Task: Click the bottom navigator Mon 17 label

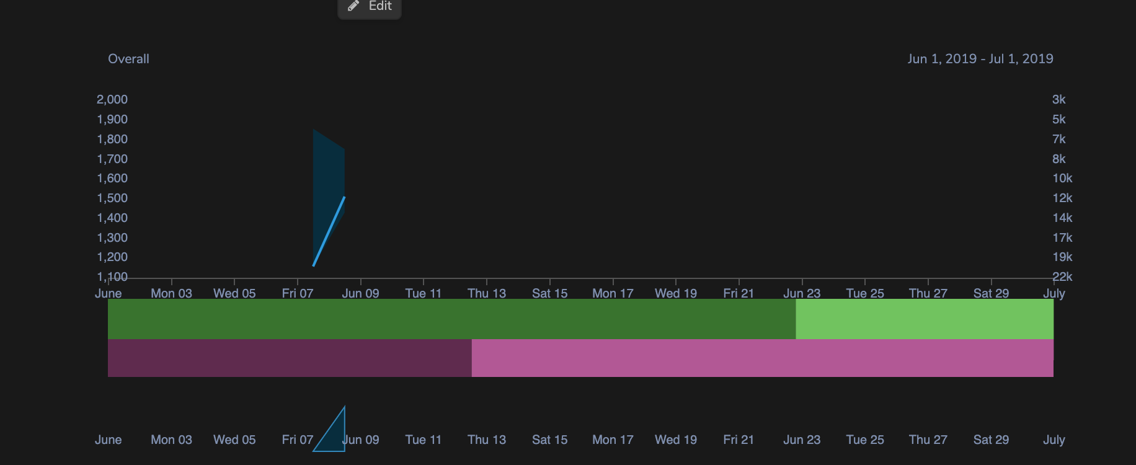Action: [613, 440]
